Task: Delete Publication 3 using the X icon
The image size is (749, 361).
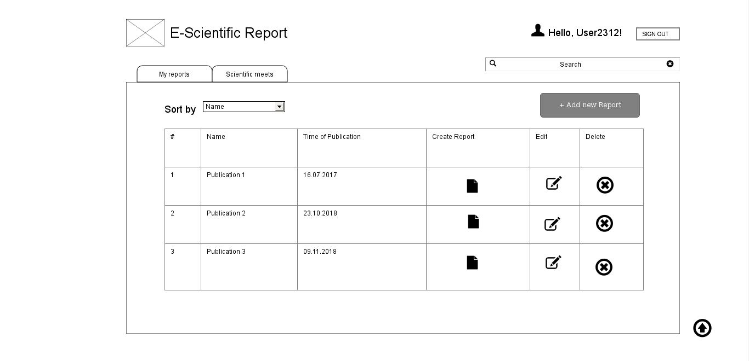Action: pos(604,267)
